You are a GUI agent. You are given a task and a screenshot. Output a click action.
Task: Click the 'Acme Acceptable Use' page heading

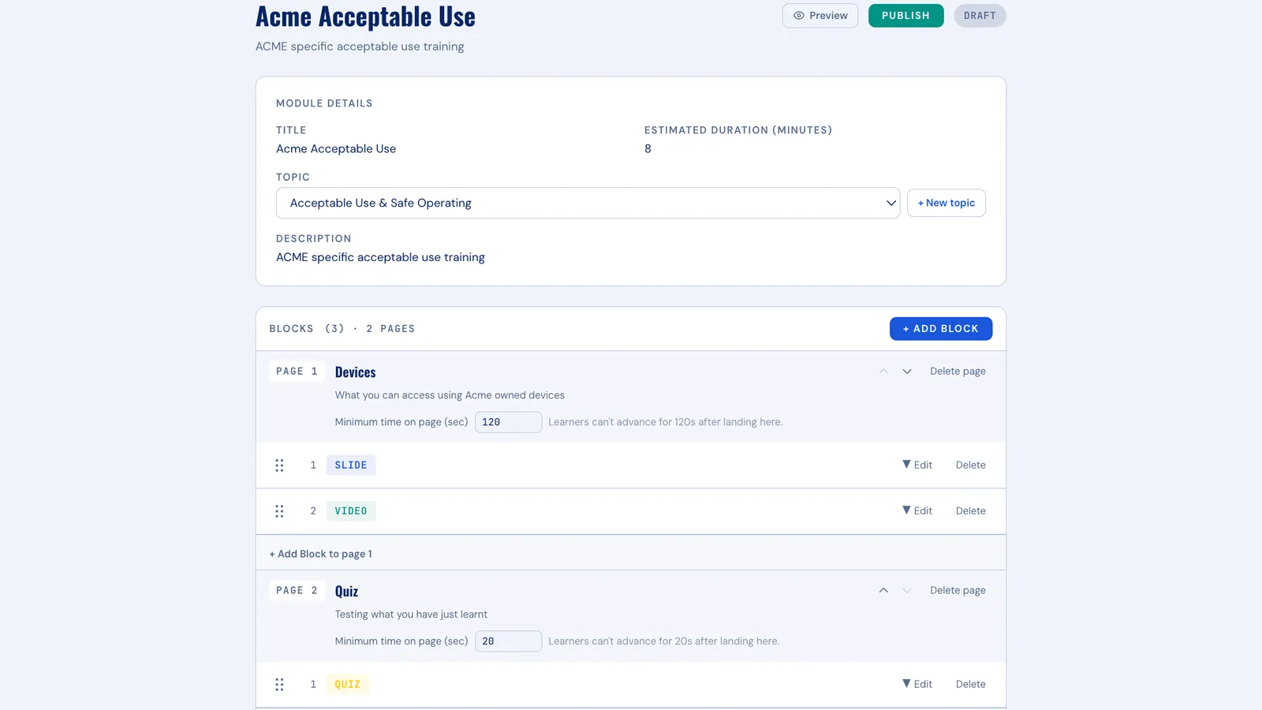(x=365, y=17)
